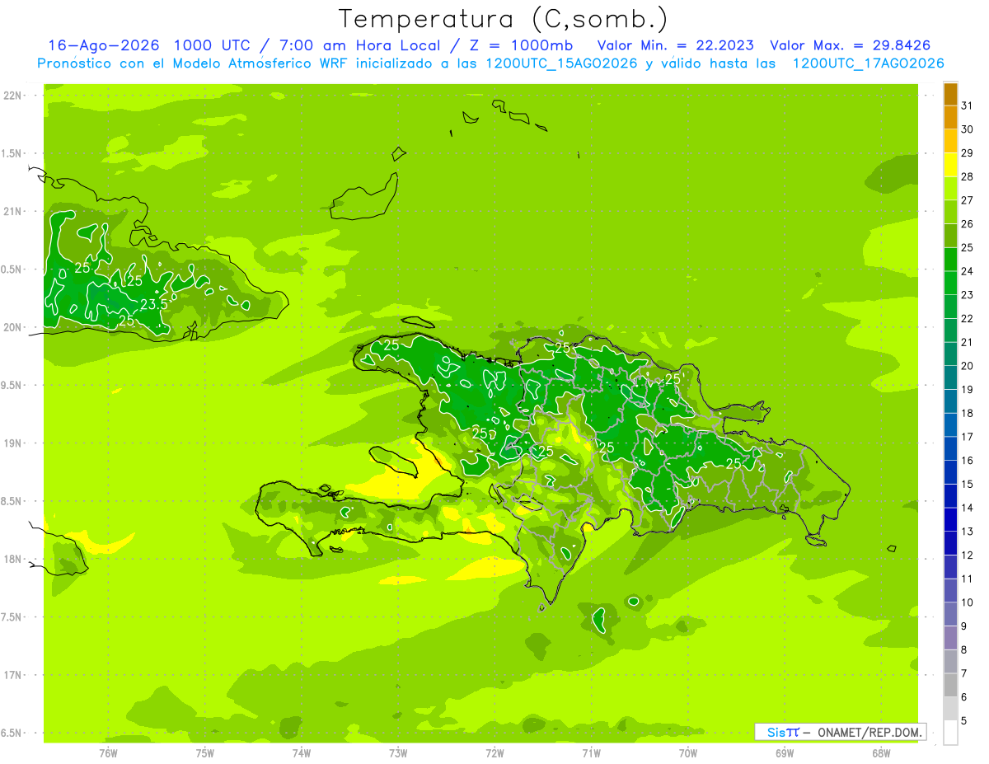Click legend color band between 16 and 17

(950, 448)
